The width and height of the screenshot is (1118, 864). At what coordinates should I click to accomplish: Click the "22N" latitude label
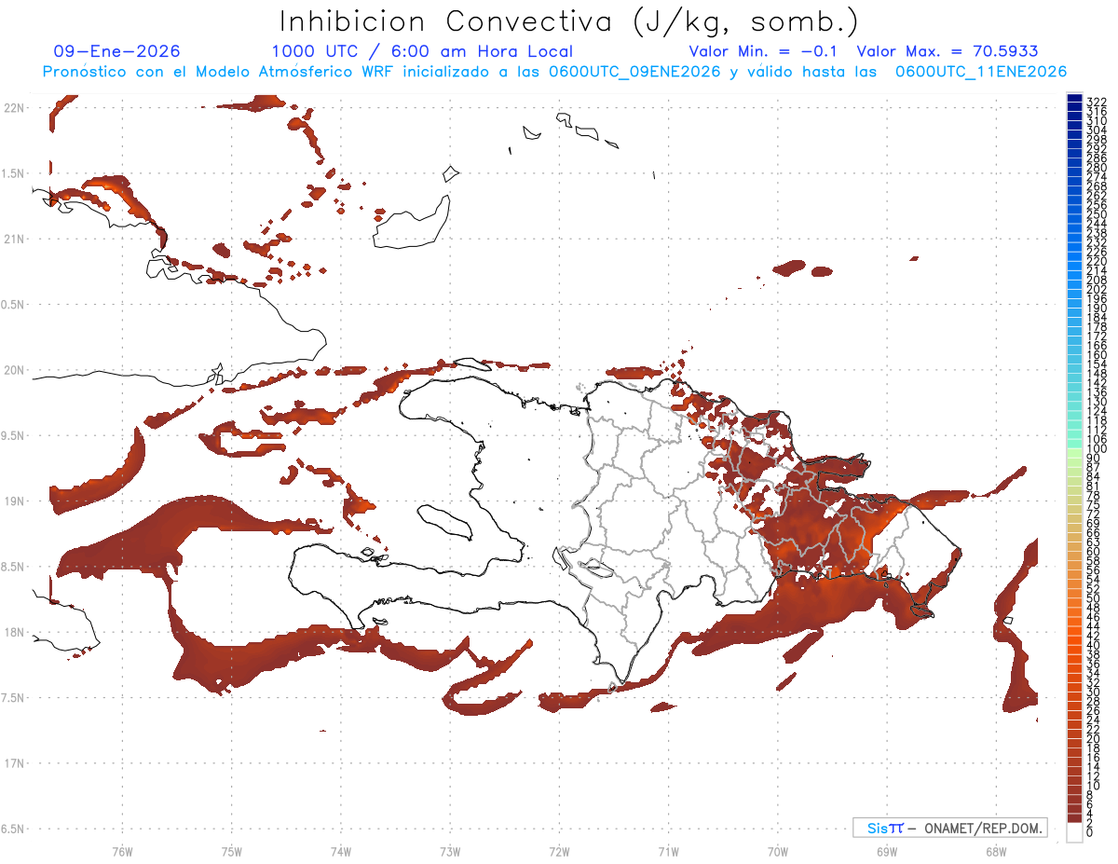pos(15,108)
